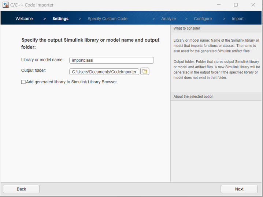Select the Settings step
This screenshot has height=197, width=263.
[60, 19]
